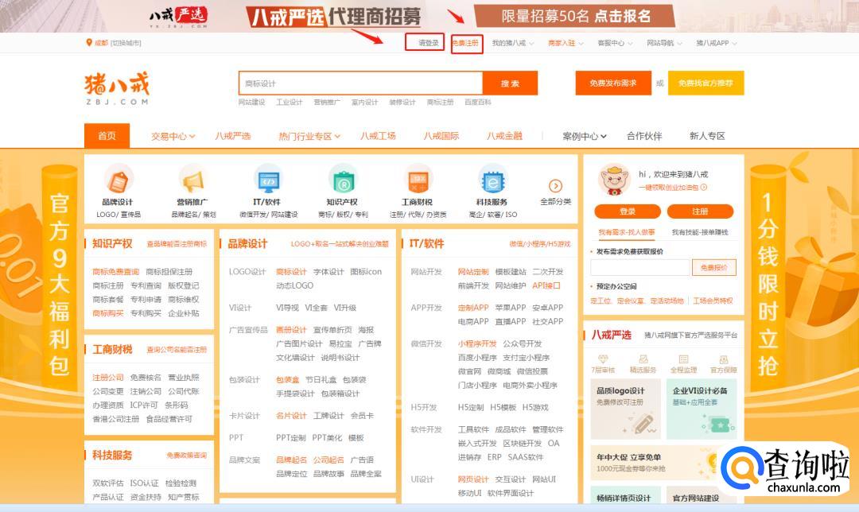Open the 品牌设计 category icon
The height and width of the screenshot is (512, 859).
[x=119, y=180]
